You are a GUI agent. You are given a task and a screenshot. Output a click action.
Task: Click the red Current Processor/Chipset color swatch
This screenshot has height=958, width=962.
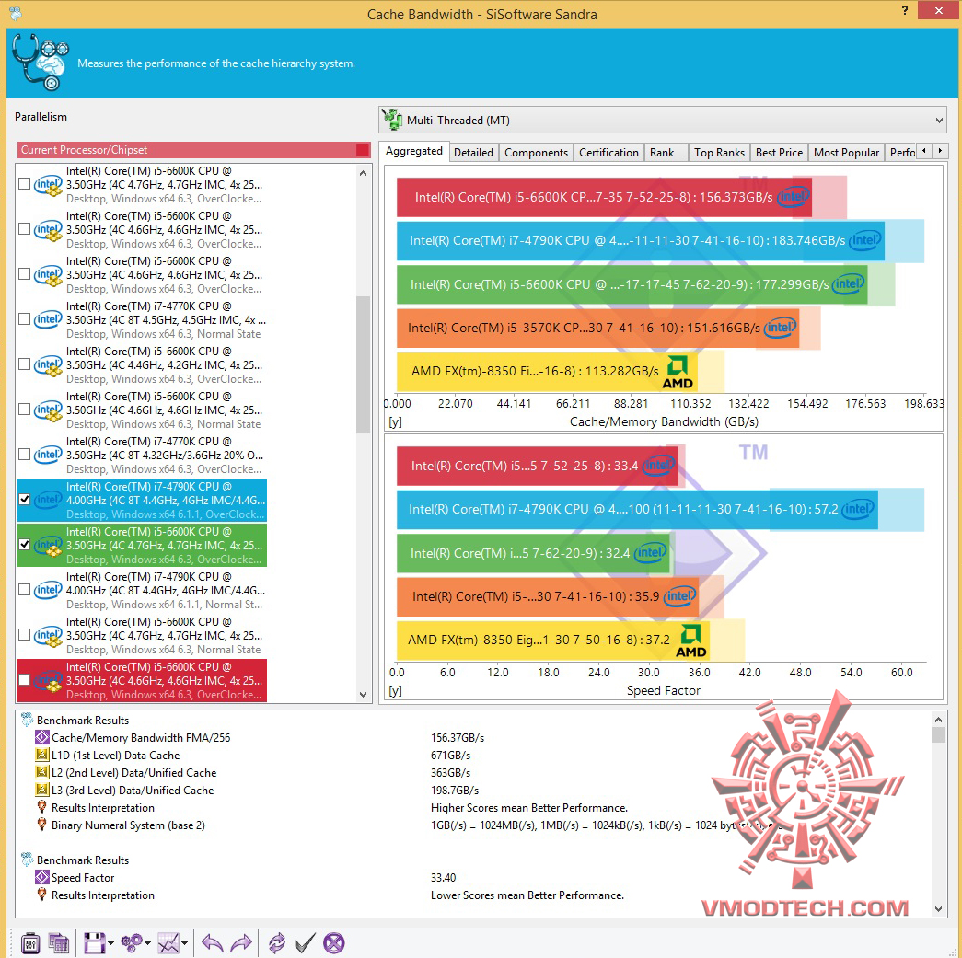coord(363,150)
